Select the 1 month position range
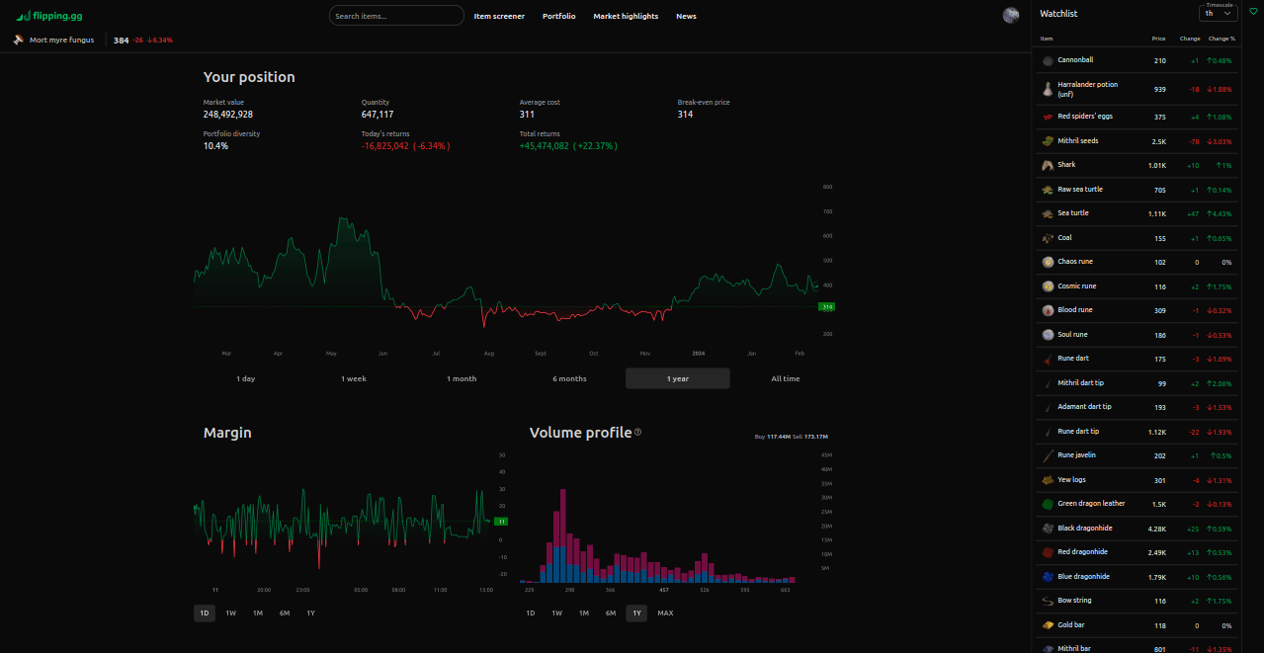Viewport: 1264px width, 653px height. 462,378
